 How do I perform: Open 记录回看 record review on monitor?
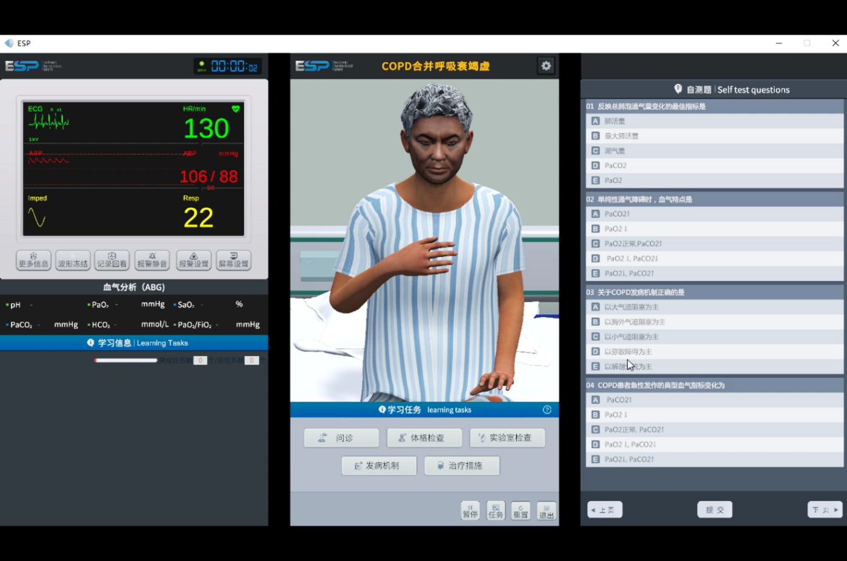click(112, 261)
